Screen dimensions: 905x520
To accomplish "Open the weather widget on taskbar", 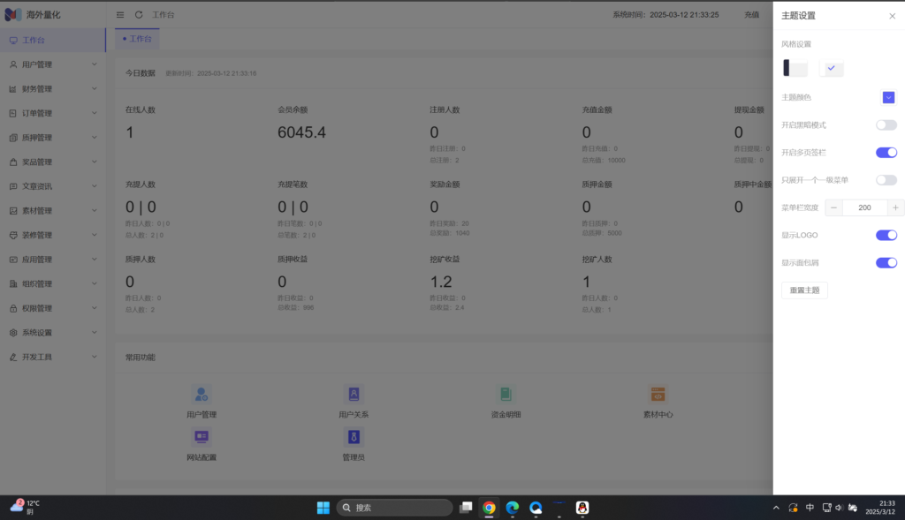I will point(26,508).
